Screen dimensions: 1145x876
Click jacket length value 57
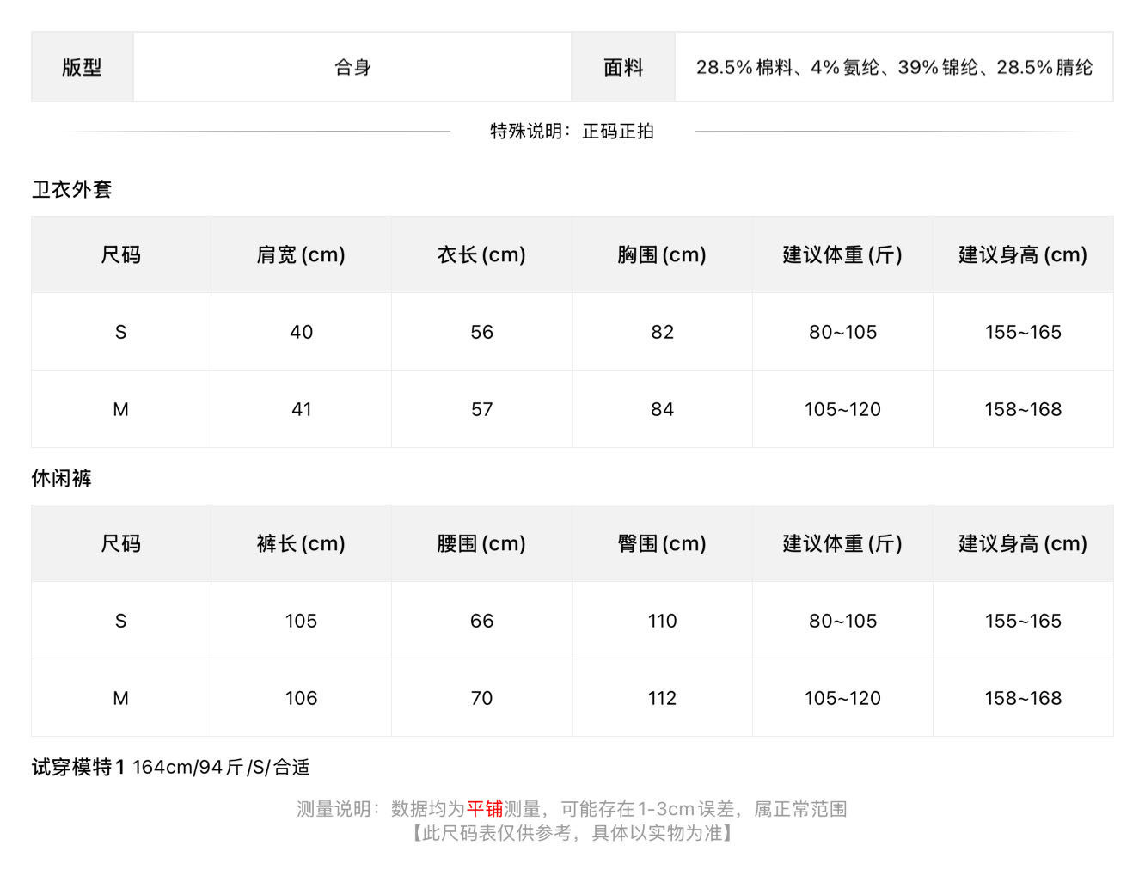(481, 409)
